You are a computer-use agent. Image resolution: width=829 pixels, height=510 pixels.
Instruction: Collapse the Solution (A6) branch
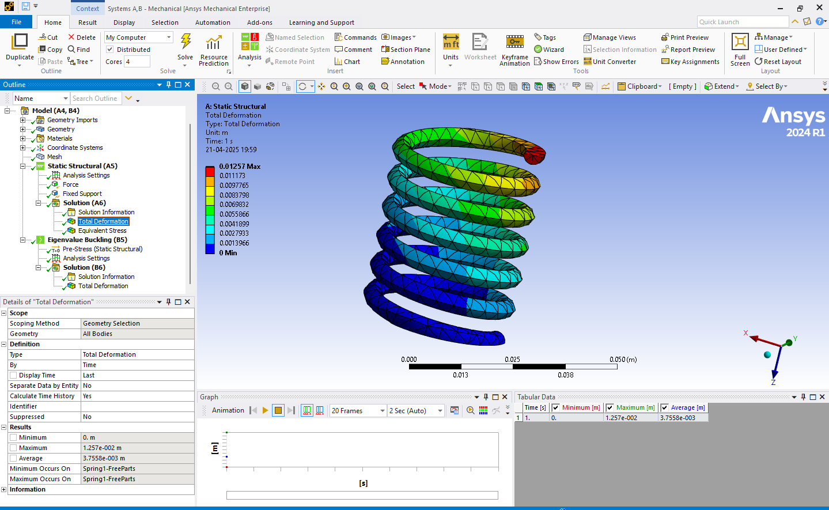38,203
